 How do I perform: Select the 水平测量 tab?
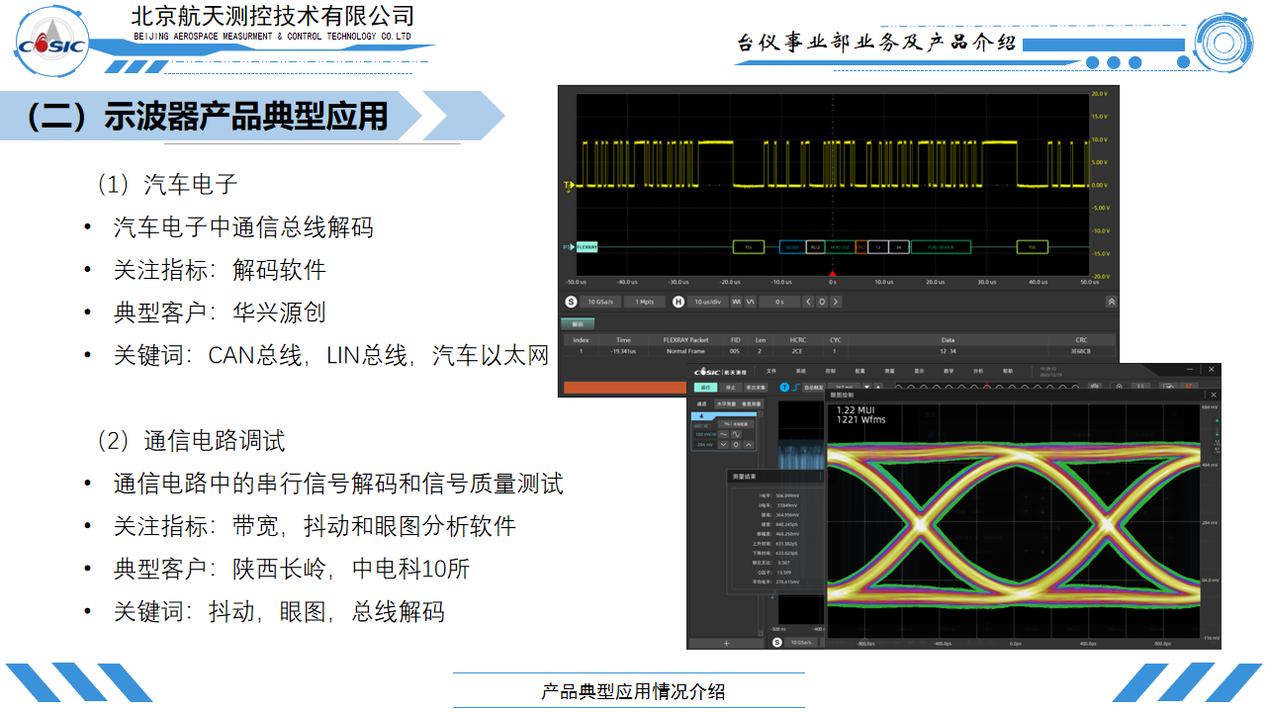727,404
